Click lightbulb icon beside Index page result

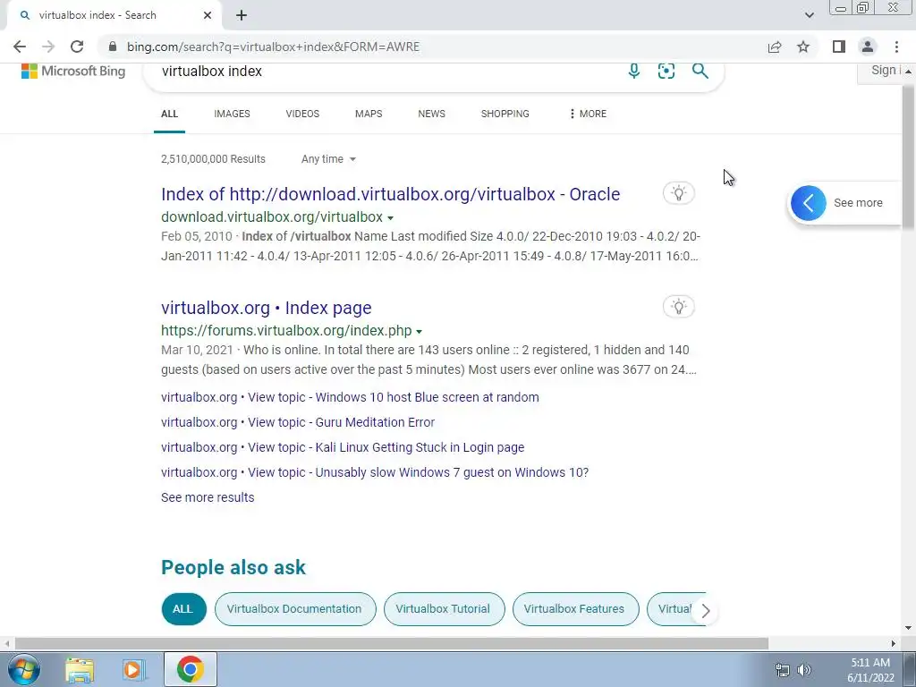678,307
